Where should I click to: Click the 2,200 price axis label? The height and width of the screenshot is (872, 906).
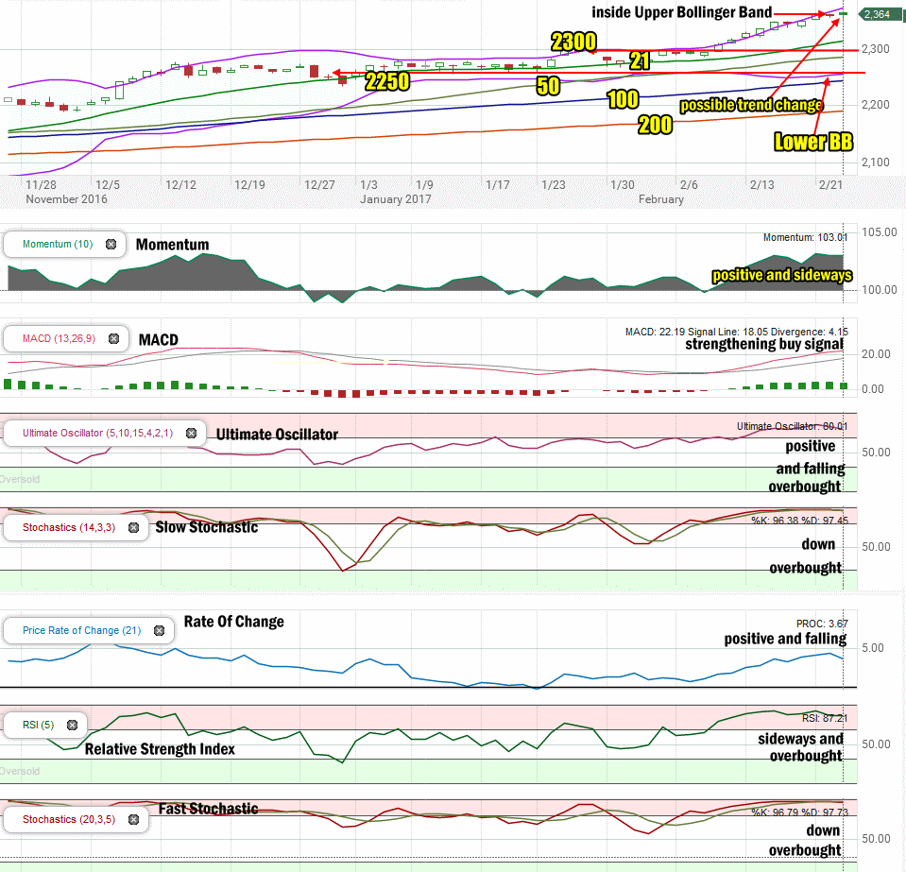point(876,105)
